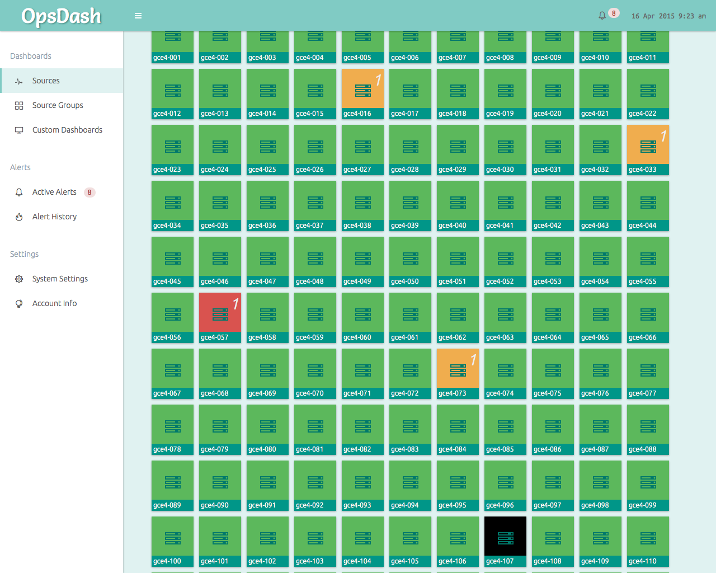
Task: Select the warning tile gce4-016
Action: pyautogui.click(x=362, y=93)
